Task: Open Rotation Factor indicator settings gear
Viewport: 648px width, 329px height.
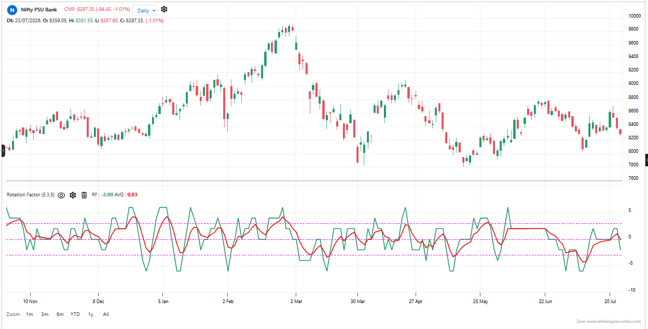Action: [x=73, y=195]
